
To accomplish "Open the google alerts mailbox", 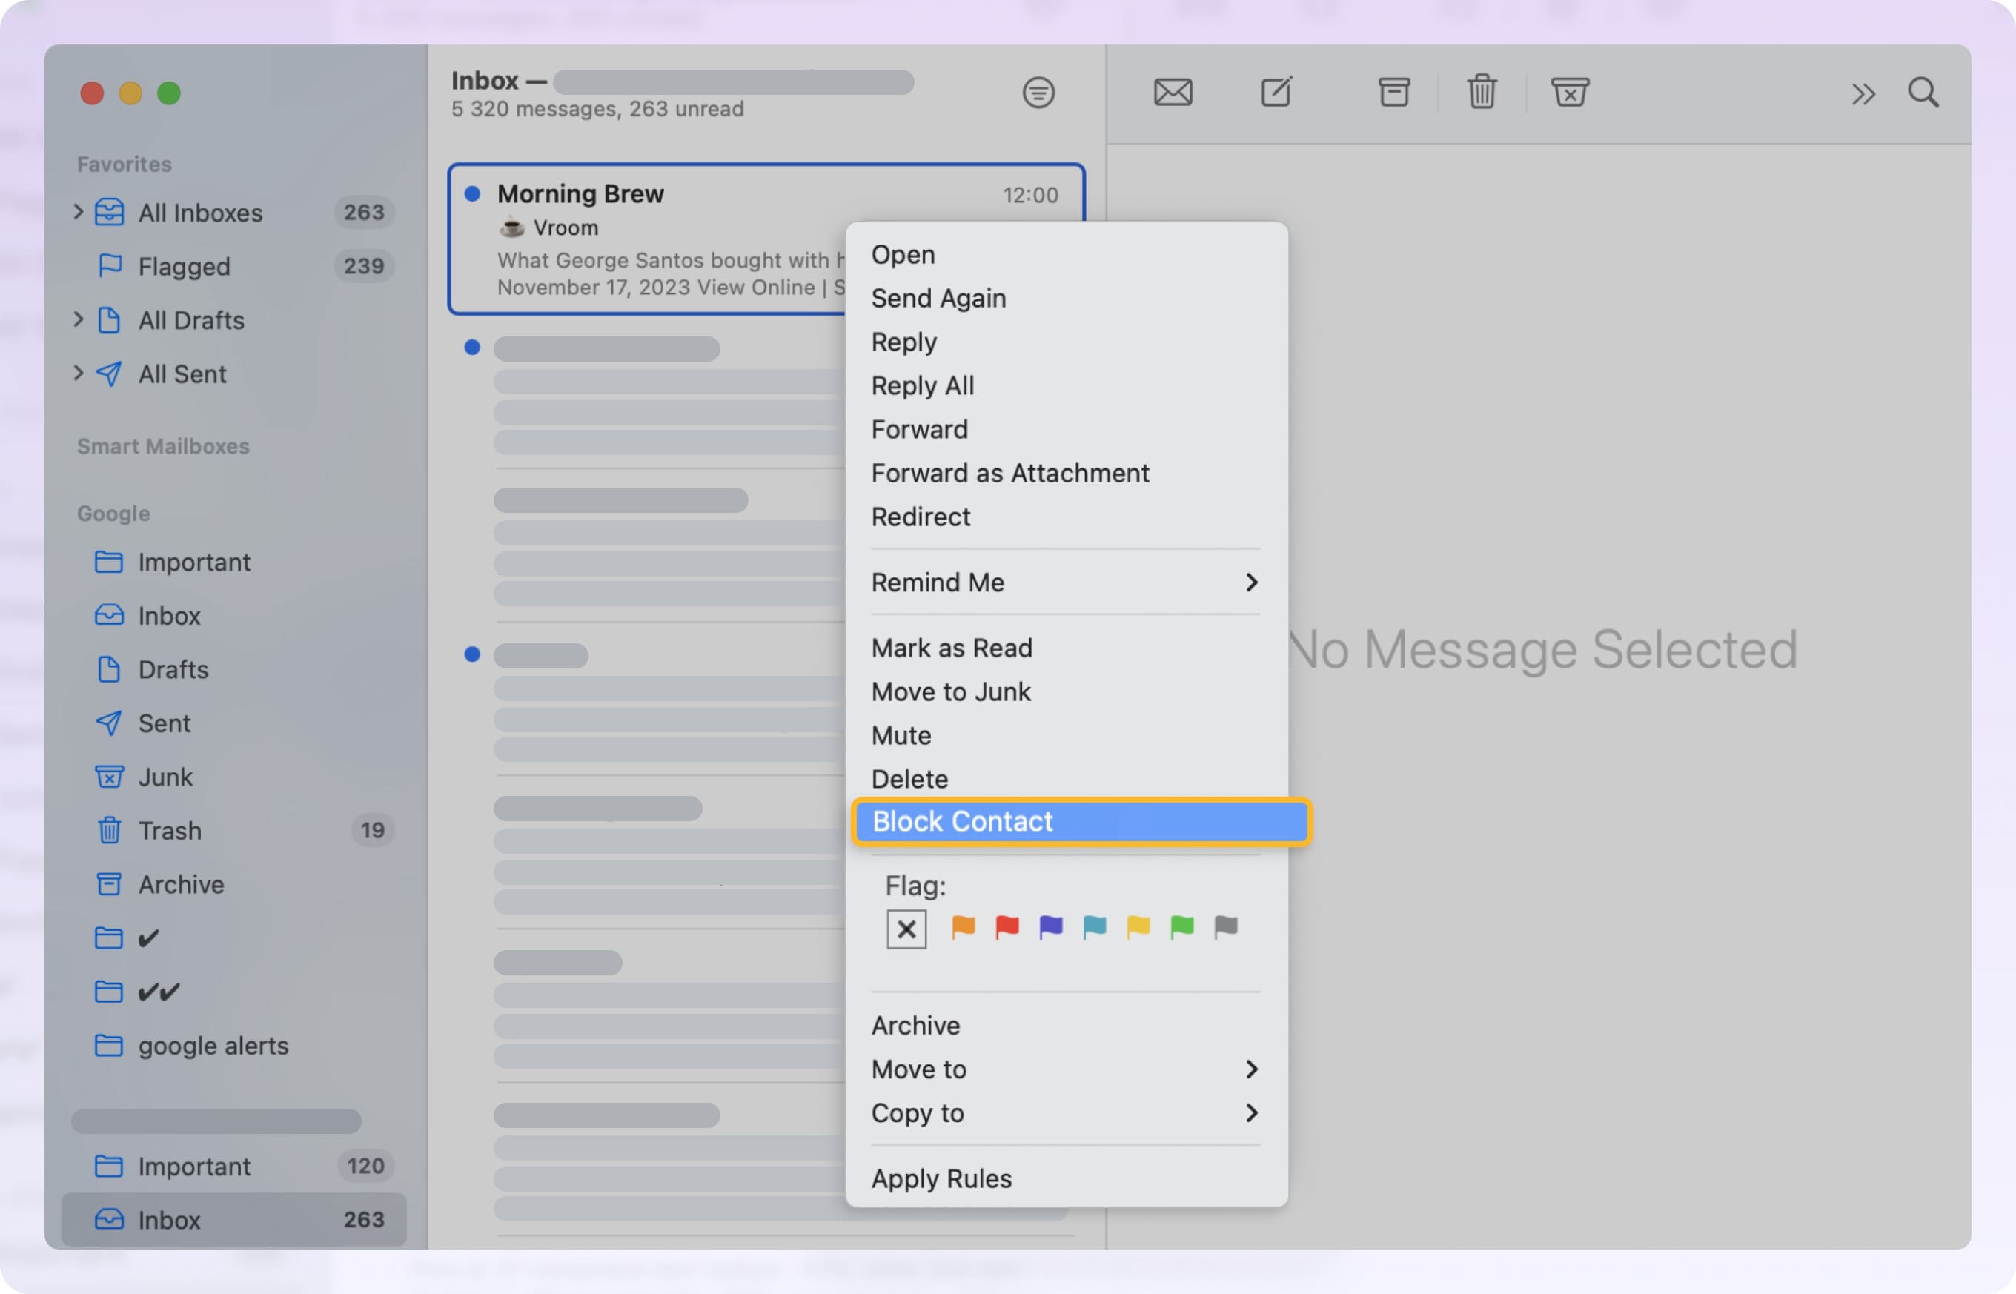I will [212, 1045].
